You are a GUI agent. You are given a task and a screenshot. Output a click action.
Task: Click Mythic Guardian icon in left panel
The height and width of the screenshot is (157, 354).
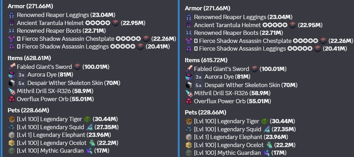[x=11, y=151]
